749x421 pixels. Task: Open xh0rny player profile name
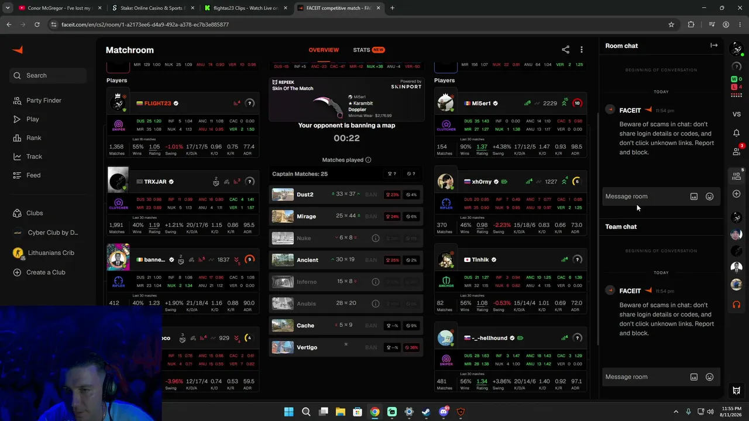point(482,182)
